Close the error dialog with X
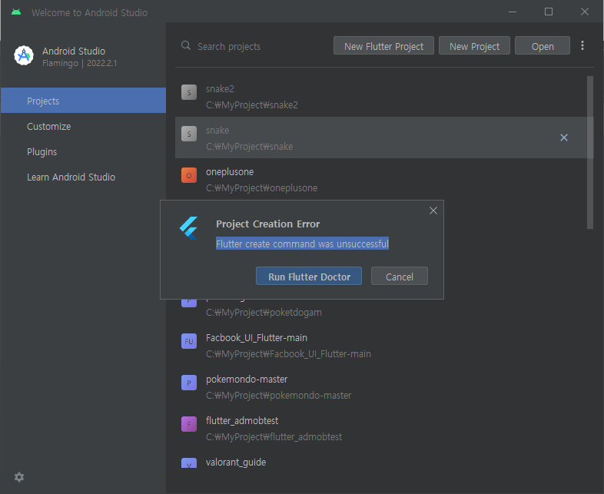The width and height of the screenshot is (604, 494). (433, 211)
